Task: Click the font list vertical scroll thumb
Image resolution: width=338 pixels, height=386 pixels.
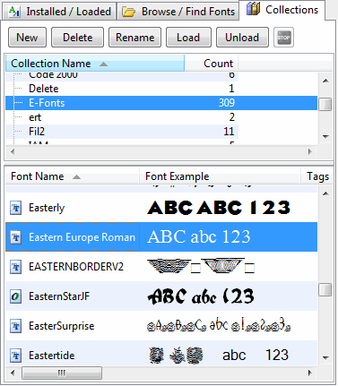Action: click(x=325, y=289)
